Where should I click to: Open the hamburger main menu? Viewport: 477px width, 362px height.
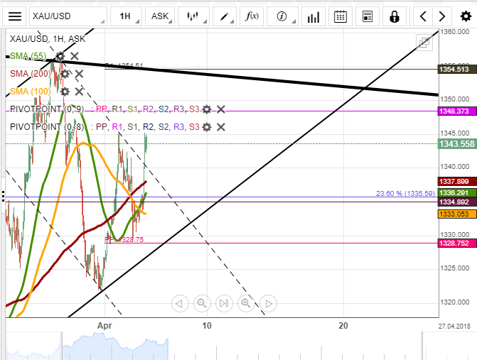pyautogui.click(x=15, y=16)
